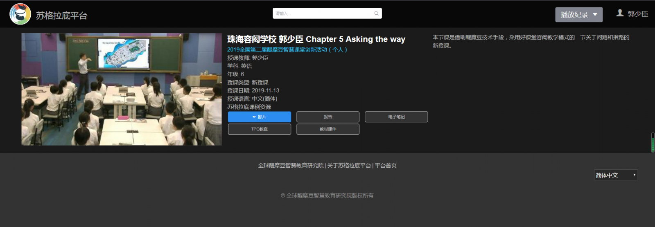Click the Sokrates platform logo icon
This screenshot has height=227, width=655.
point(20,14)
